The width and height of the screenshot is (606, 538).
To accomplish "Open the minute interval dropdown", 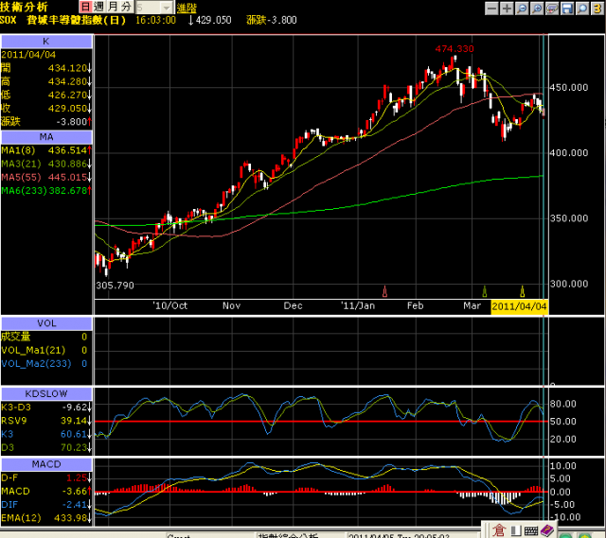I will tap(167, 8).
